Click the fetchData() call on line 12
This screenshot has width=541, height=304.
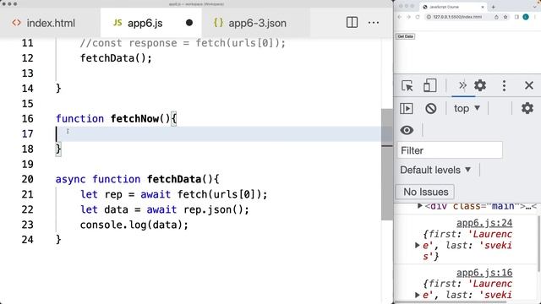pyautogui.click(x=116, y=58)
